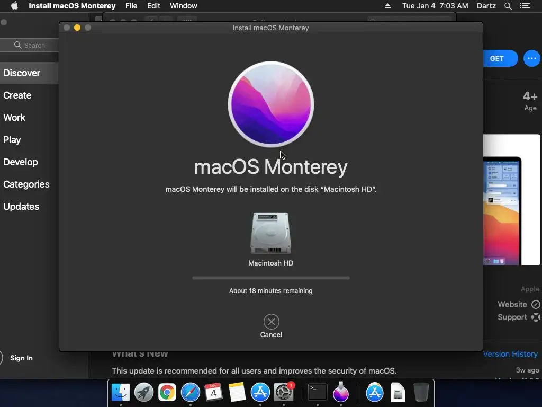Click the Dartz user name menu
The width and height of the screenshot is (542, 407).
click(486, 6)
